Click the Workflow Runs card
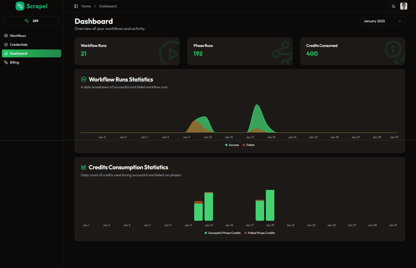This screenshot has width=416, height=268. (127, 51)
